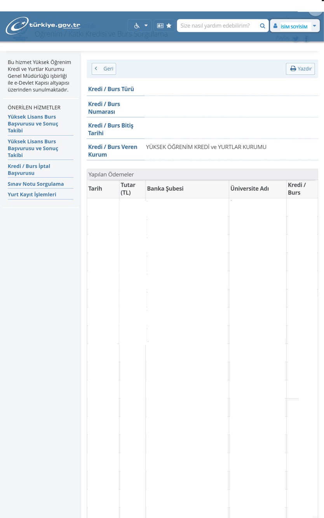Click the ÖNERİLEN HİZMETLER heading

coord(34,108)
